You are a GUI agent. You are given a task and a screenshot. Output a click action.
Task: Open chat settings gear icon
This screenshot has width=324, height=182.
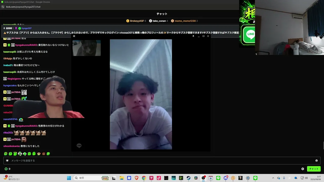[302, 169]
